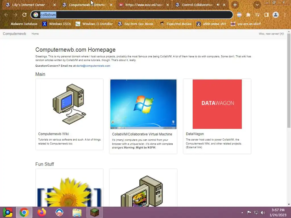The image size is (291, 218).
Task: Open Windows ISOs bookmark
Action: tap(57, 24)
